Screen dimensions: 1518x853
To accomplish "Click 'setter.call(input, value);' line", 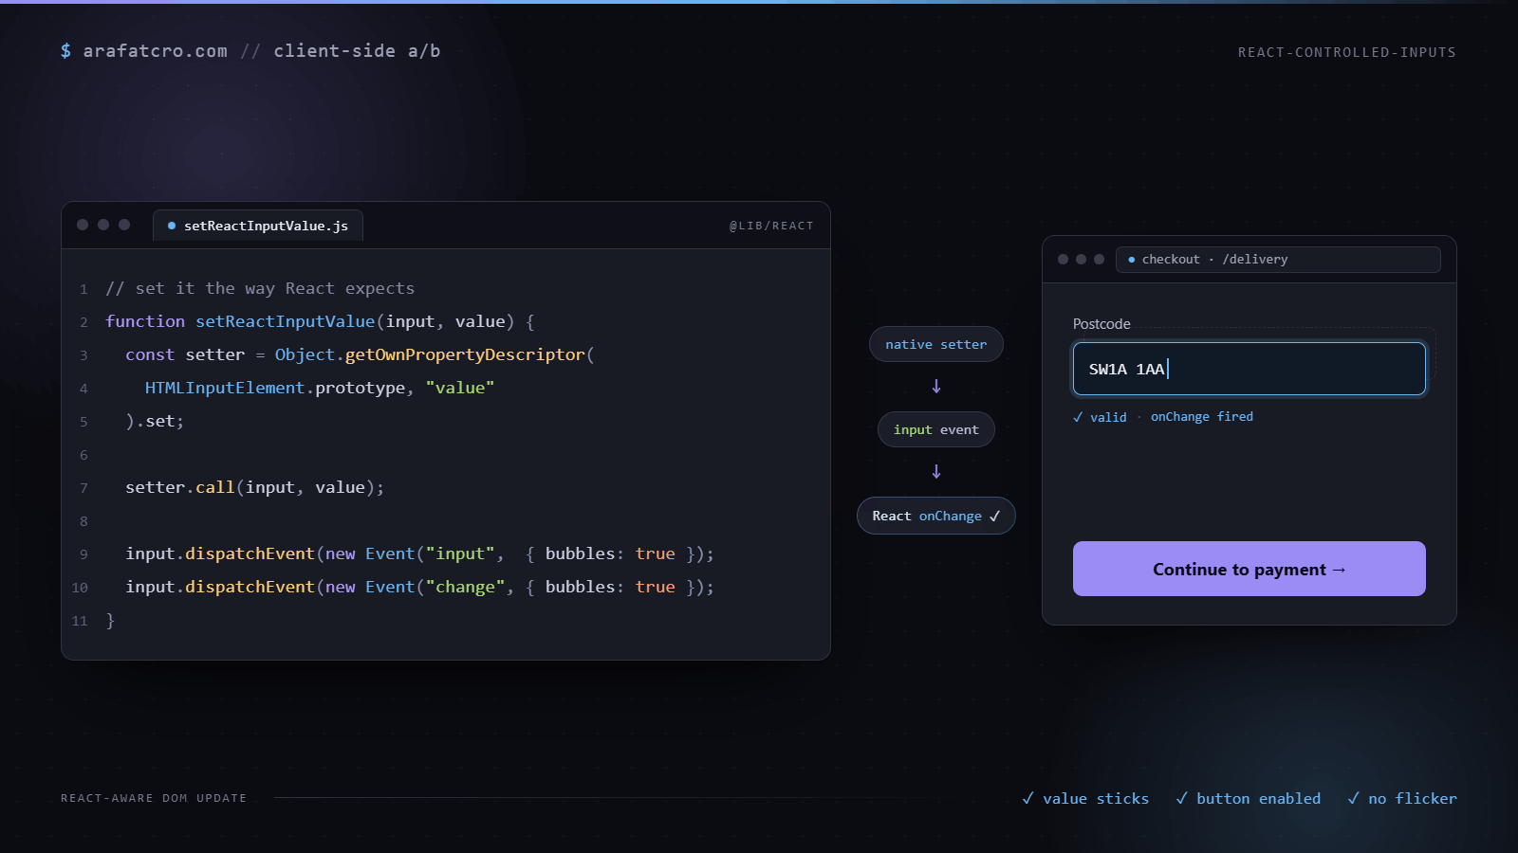I will tap(255, 487).
